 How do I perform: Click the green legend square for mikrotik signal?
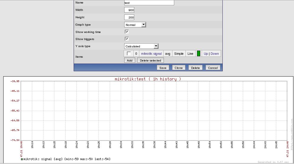coord(22,159)
